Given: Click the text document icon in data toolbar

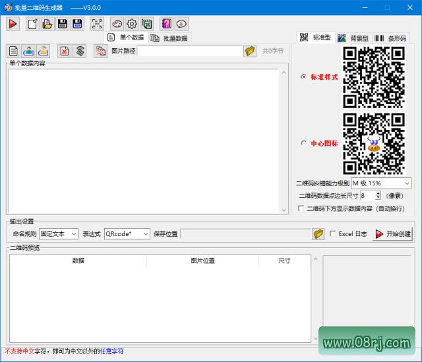Looking at the screenshot, I should 13,51.
